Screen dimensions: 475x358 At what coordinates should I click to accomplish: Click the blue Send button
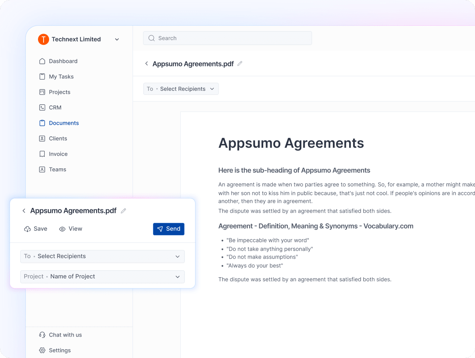pyautogui.click(x=169, y=229)
